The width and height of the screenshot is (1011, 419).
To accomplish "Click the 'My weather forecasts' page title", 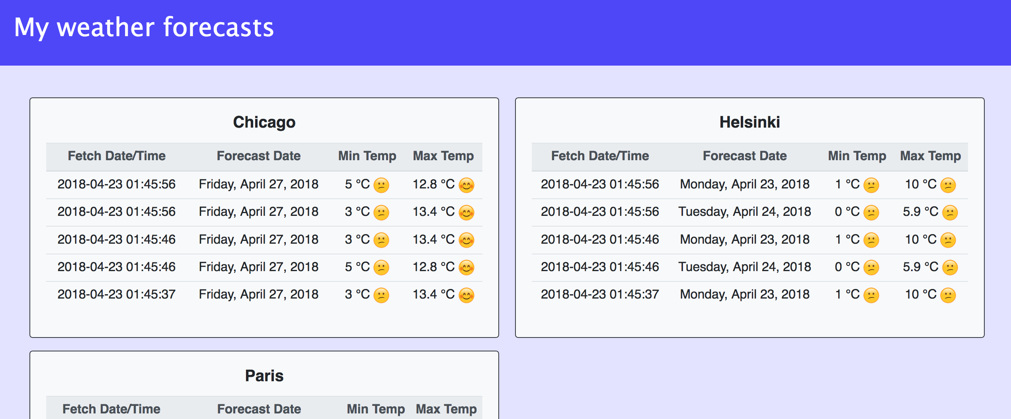I will tap(144, 27).
